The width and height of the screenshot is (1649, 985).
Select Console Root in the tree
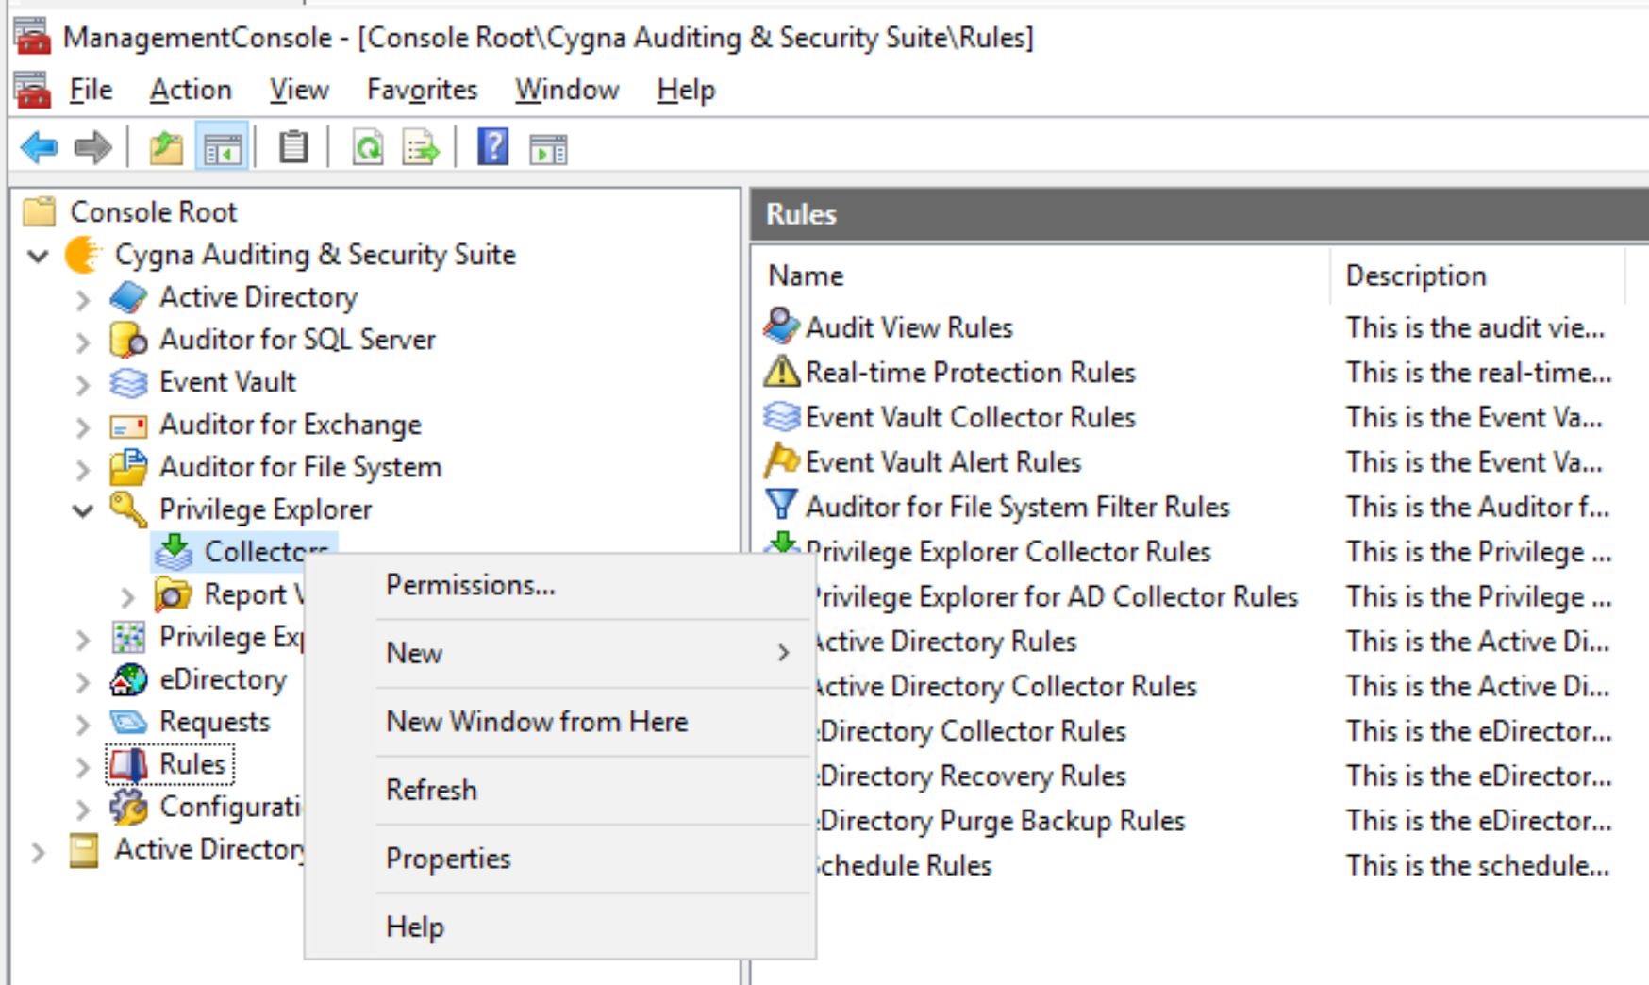(x=153, y=212)
